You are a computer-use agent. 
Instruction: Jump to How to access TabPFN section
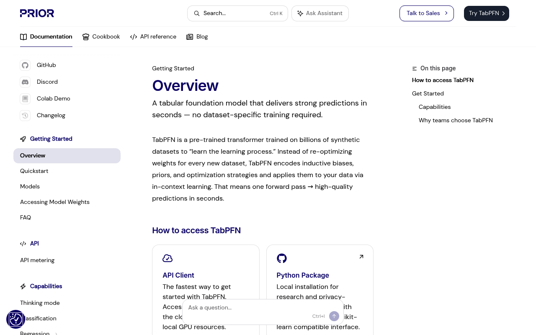(443, 80)
